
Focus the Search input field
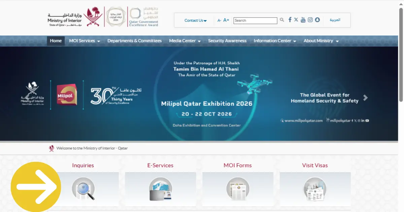click(x=255, y=21)
